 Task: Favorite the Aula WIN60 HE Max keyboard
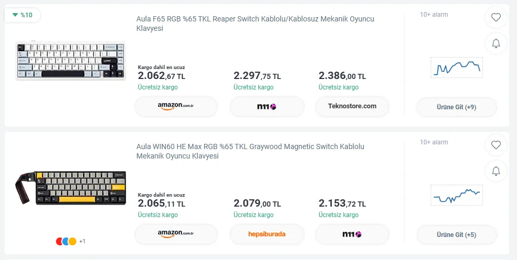coord(496,145)
